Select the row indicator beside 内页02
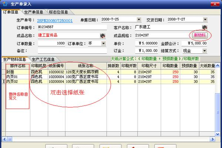This screenshot has height=148, width=222. [x=4, y=82]
